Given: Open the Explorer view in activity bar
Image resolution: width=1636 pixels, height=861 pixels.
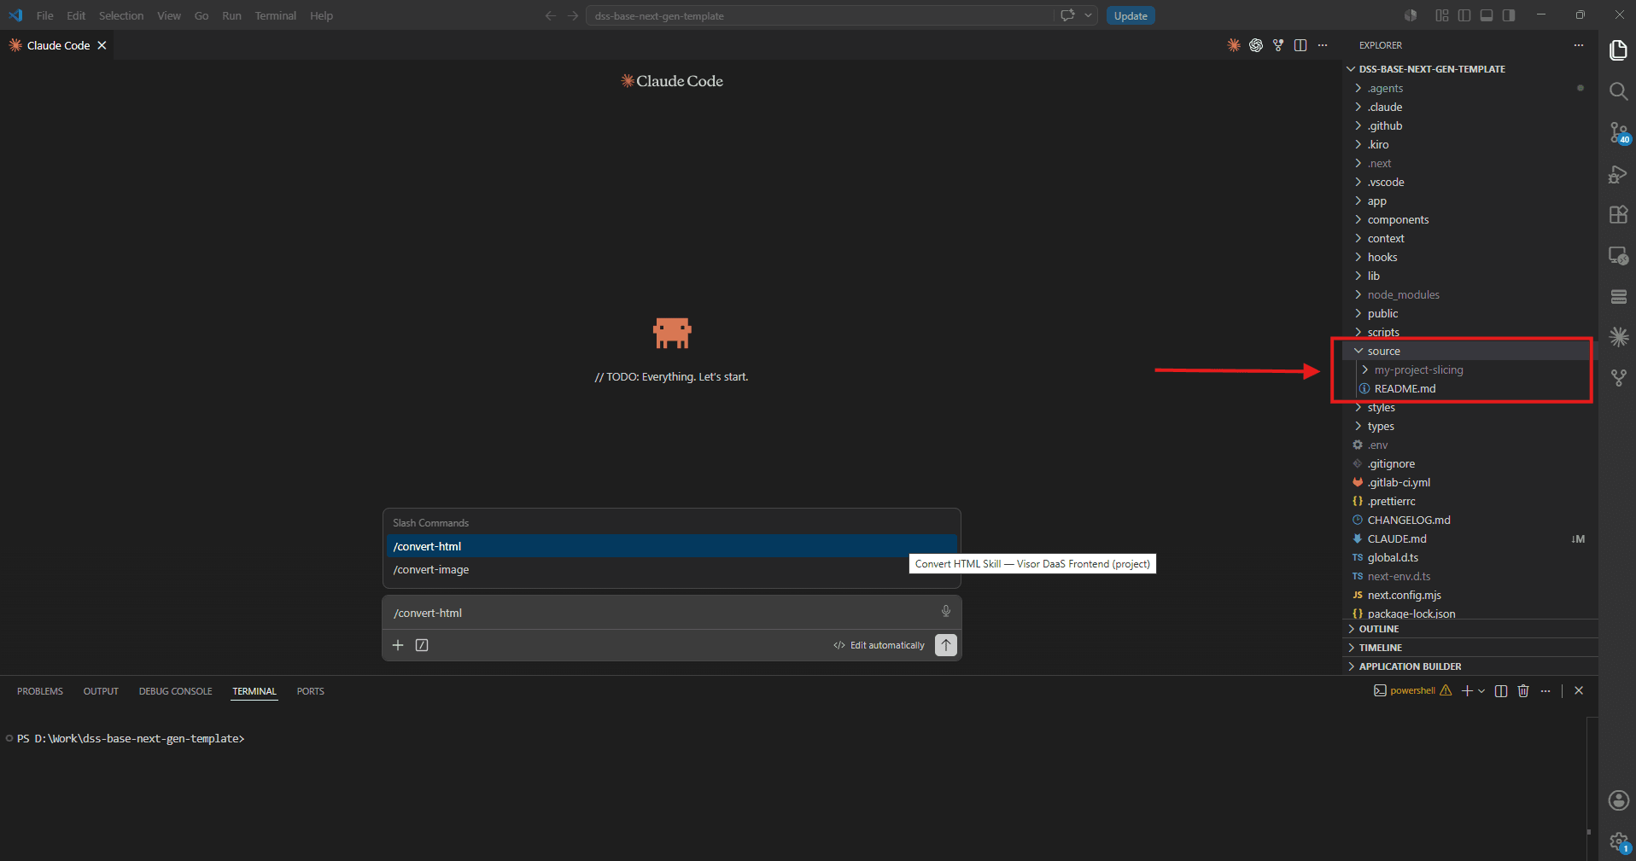Looking at the screenshot, I should coord(1618,50).
